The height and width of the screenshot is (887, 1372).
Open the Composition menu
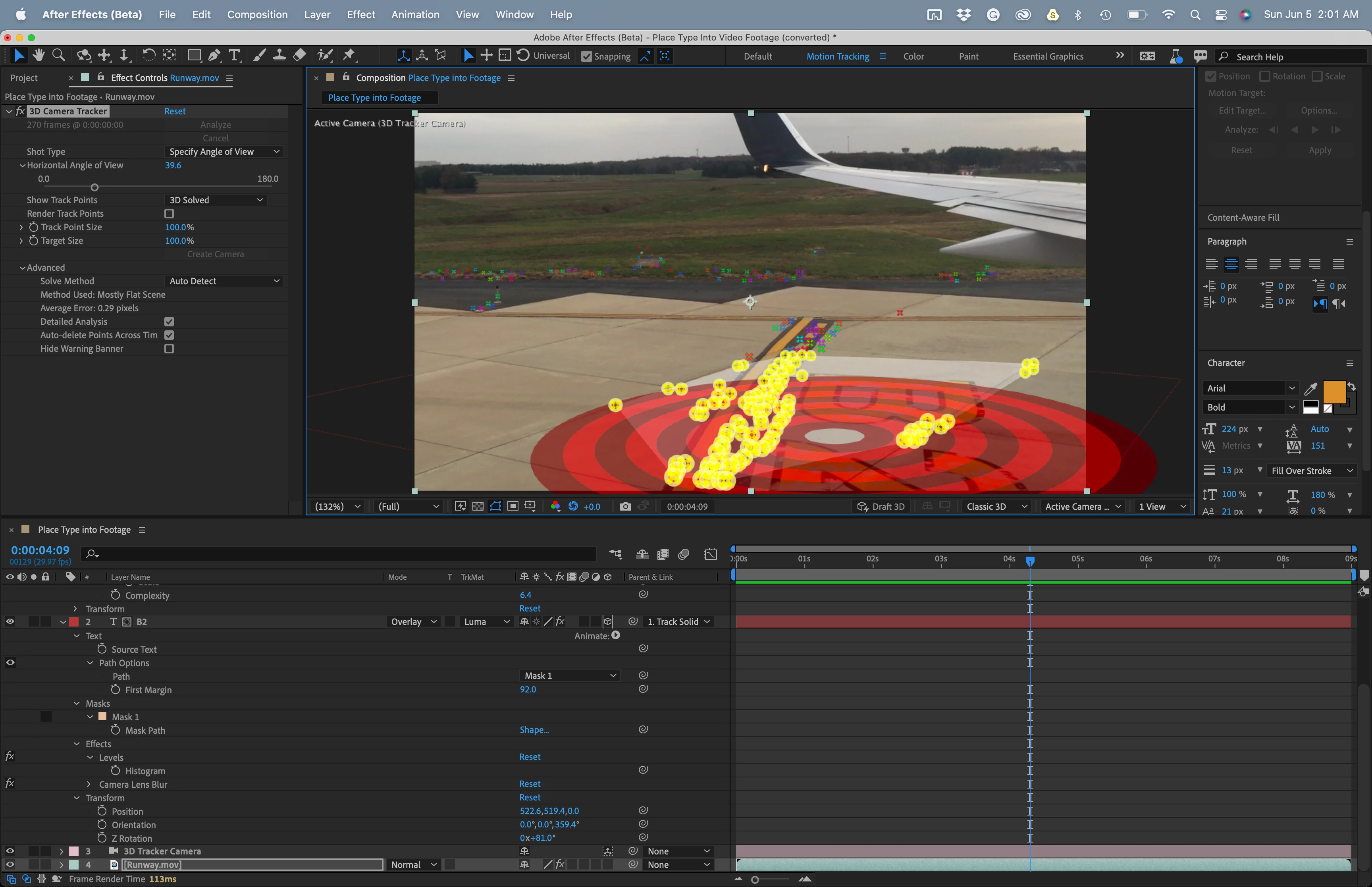pyautogui.click(x=257, y=14)
